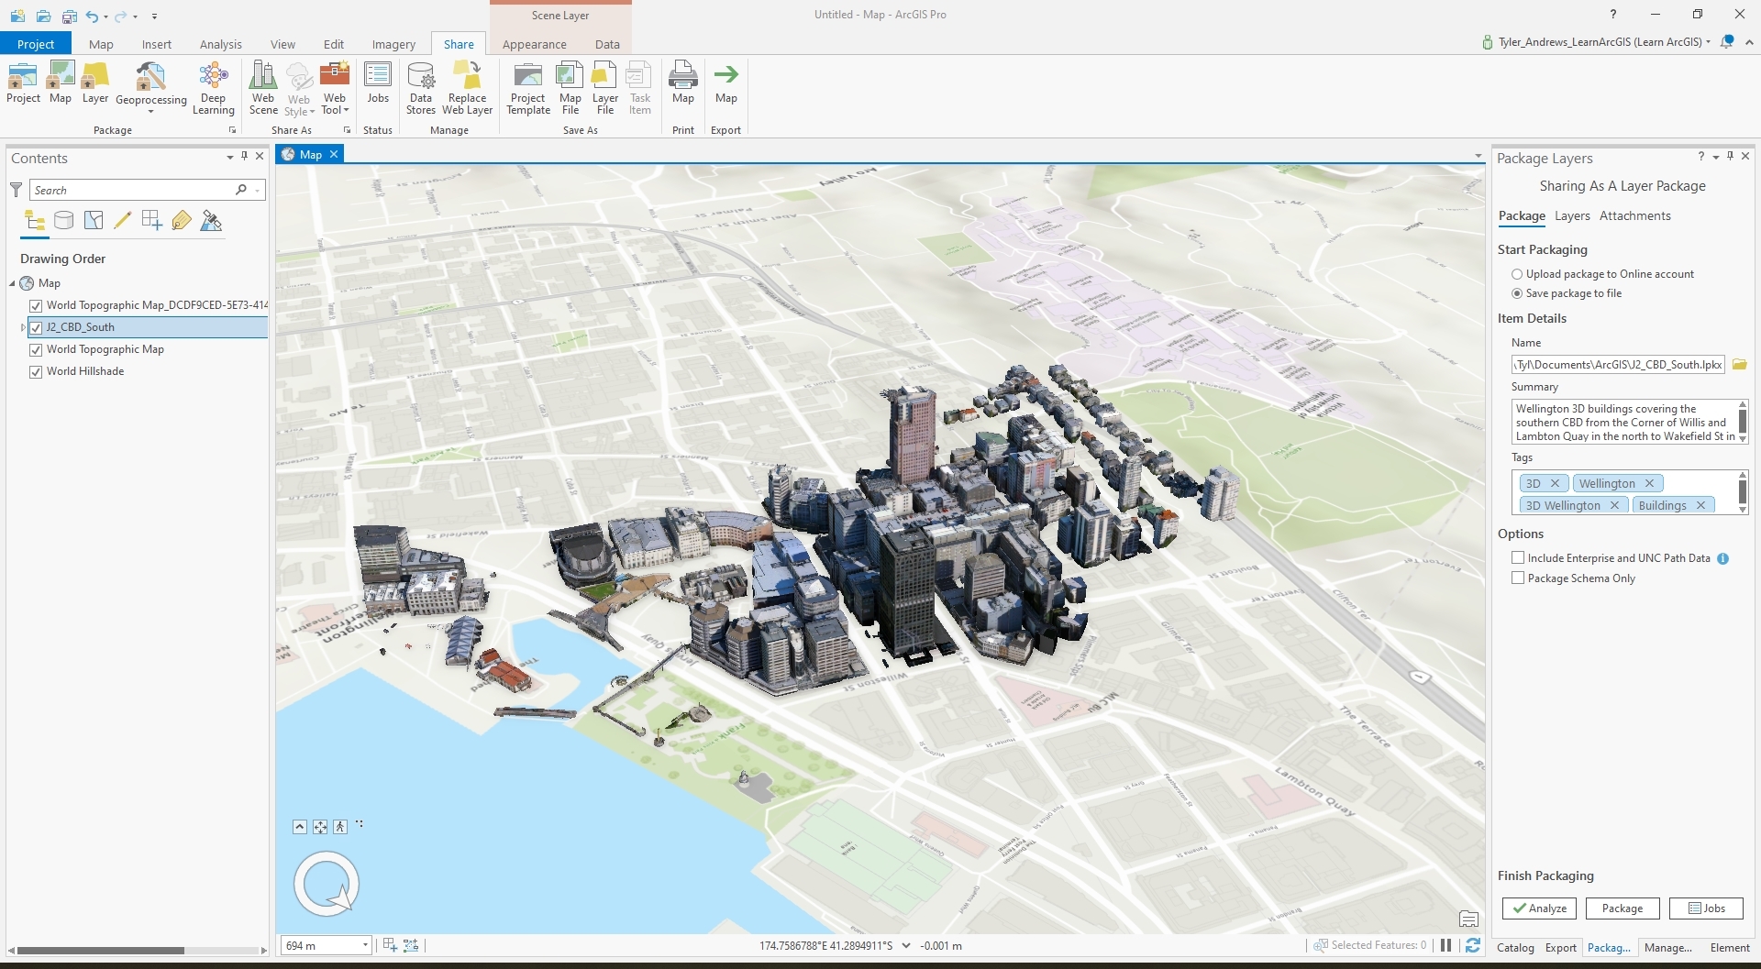Click the Analyze button
This screenshot has width=1761, height=969.
(1539, 908)
